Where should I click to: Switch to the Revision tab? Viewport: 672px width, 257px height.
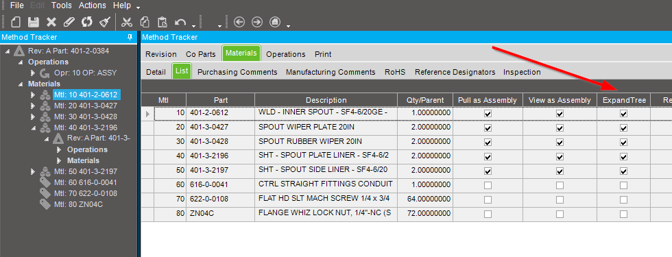point(160,54)
